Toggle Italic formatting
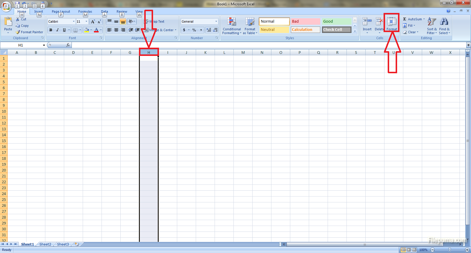Viewport: 471px width, 253px height. pos(57,30)
